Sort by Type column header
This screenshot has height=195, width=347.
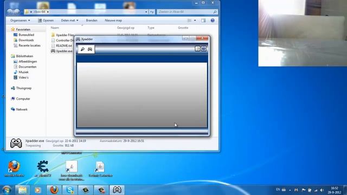(151, 28)
